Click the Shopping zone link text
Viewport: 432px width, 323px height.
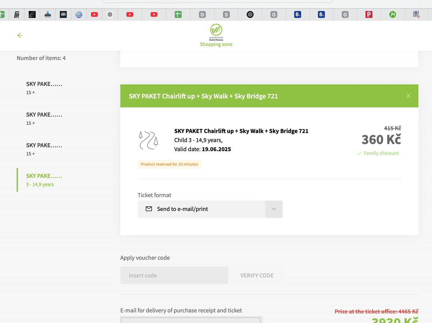216,44
